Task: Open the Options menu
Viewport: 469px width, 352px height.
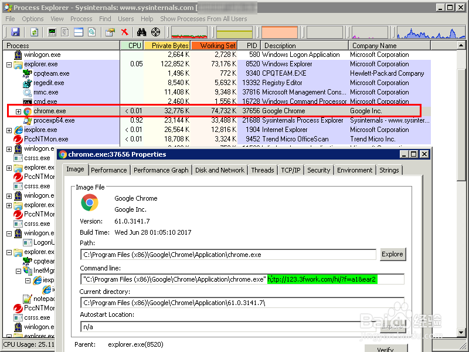Action: (33, 19)
